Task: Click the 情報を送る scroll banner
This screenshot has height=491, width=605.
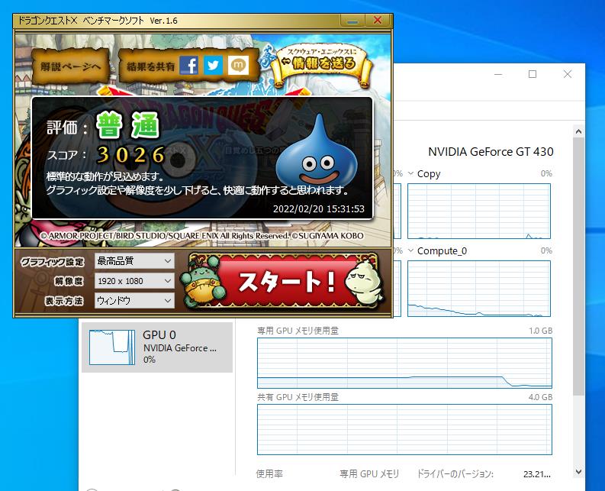Action: [x=322, y=63]
